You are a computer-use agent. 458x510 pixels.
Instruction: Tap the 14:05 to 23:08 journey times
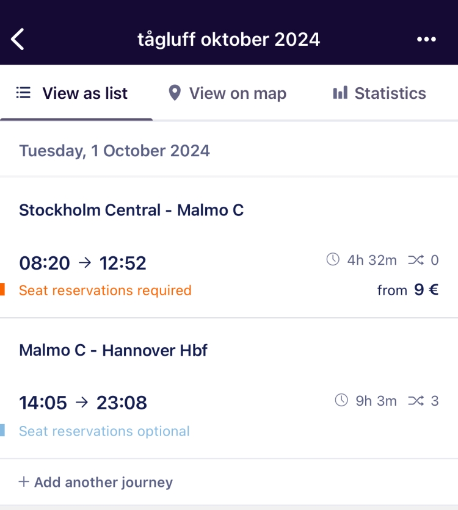pos(83,403)
